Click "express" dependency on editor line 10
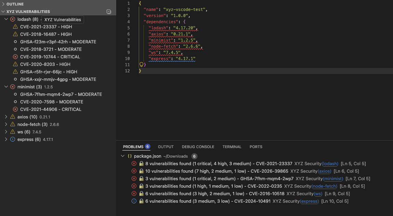This screenshot has height=216, width=393. pos(160,59)
